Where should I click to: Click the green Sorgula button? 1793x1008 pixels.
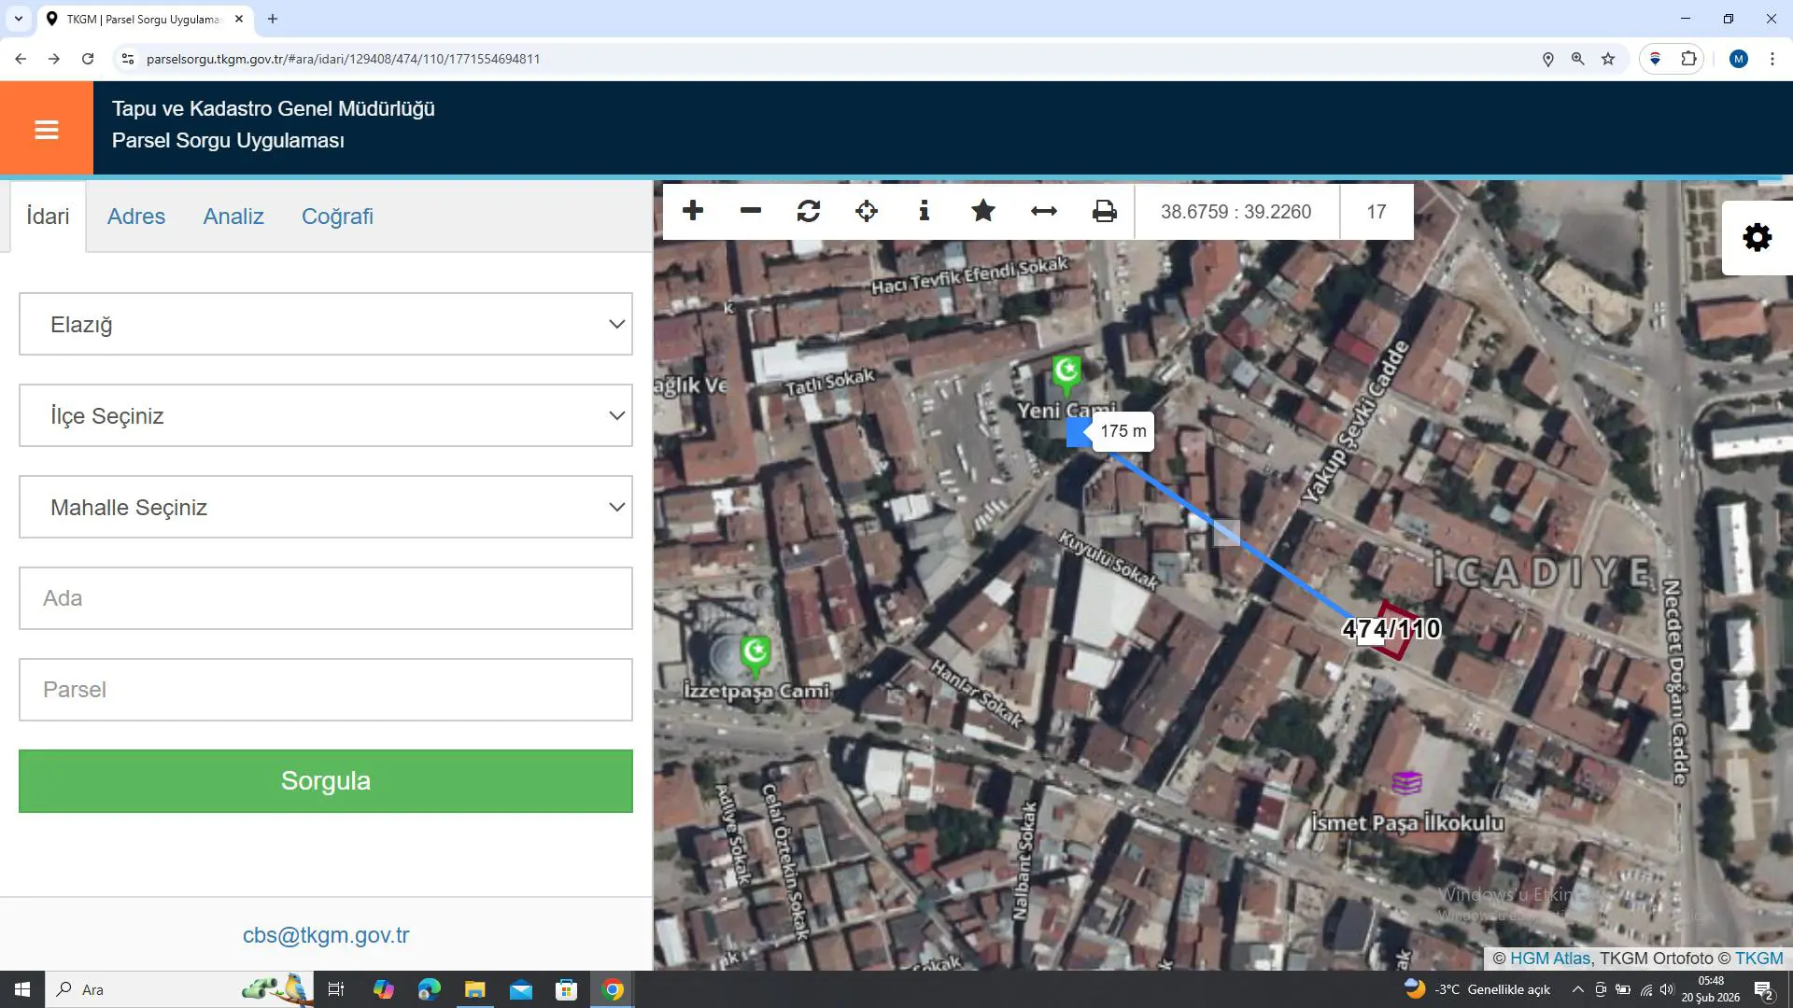point(326,780)
